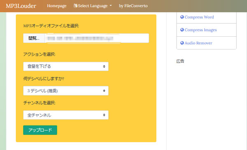Click the selected file name field
Image resolution: width=247 pixels, height=150 pixels.
coord(97,38)
